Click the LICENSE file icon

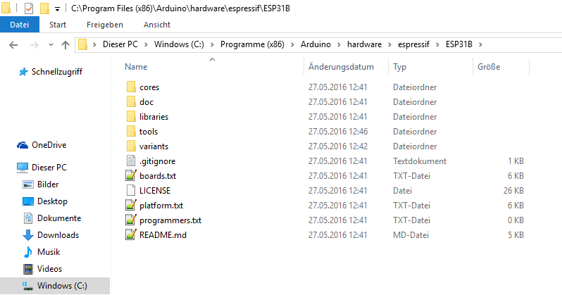click(x=131, y=190)
